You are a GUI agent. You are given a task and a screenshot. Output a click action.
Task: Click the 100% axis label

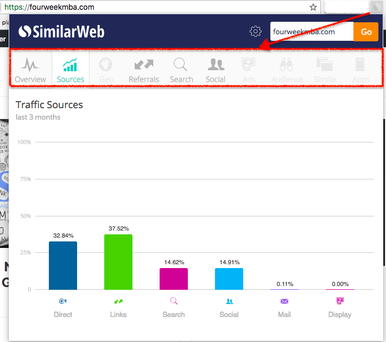pos(24,142)
